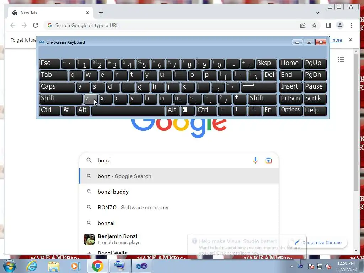Click Customize Chrome button

(x=318, y=242)
